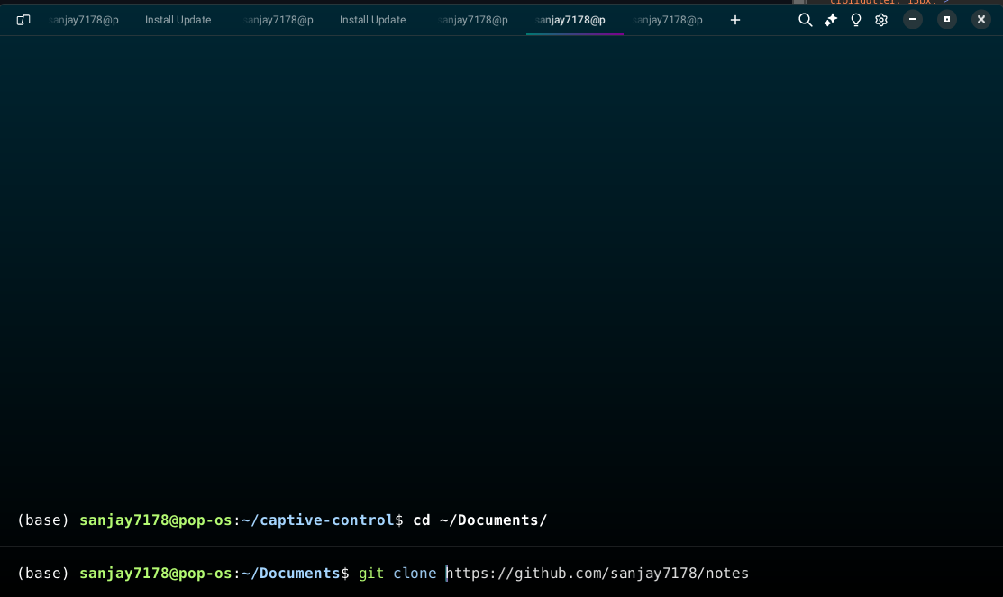Toggle the left side panel icon

[x=23, y=20]
